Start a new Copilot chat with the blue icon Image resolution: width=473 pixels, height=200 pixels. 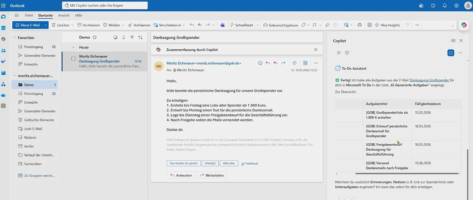[451, 53]
